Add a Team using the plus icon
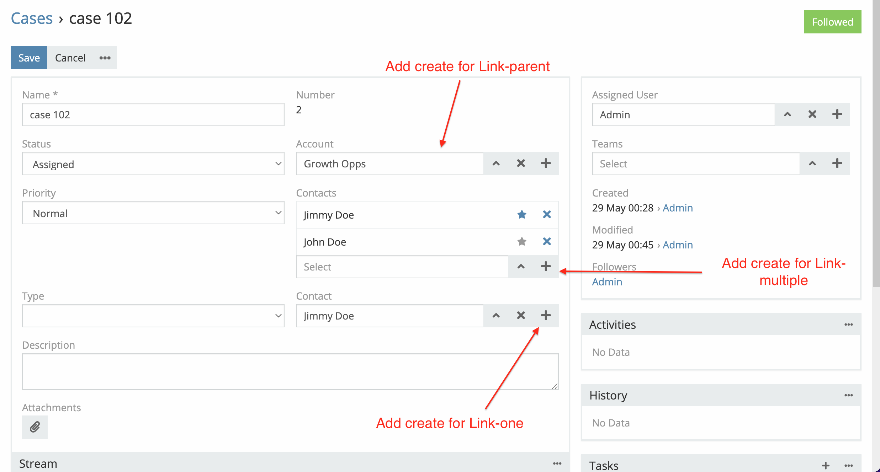 837,163
